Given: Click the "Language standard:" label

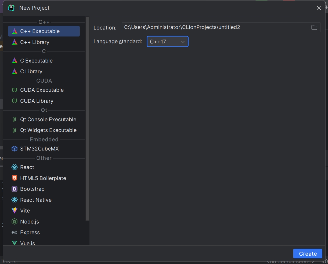Looking at the screenshot, I should 118,42.
